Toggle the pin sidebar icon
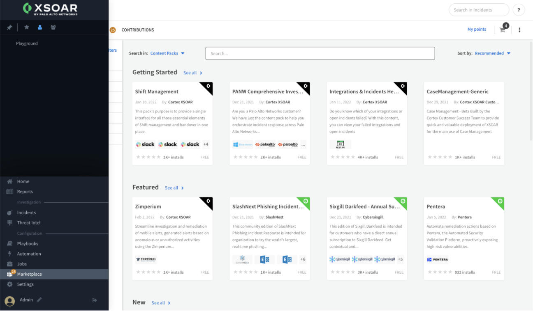 click(x=9, y=27)
